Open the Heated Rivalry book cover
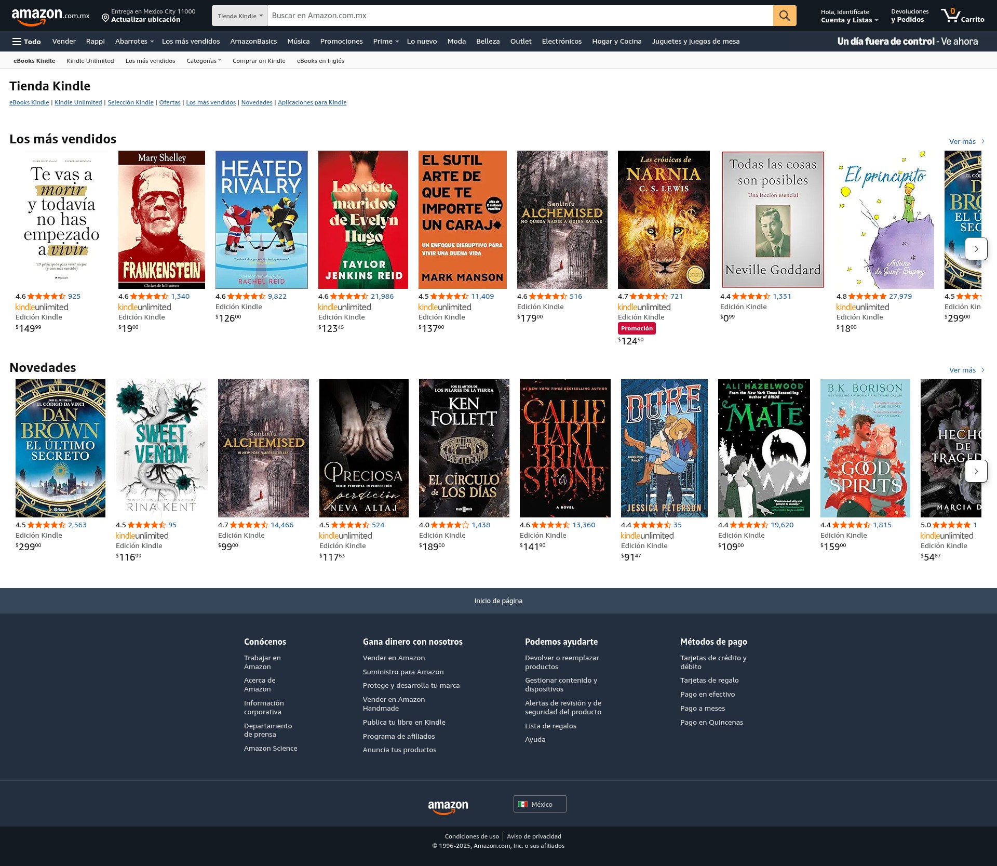Screen dimensions: 997x866 [x=262, y=220]
